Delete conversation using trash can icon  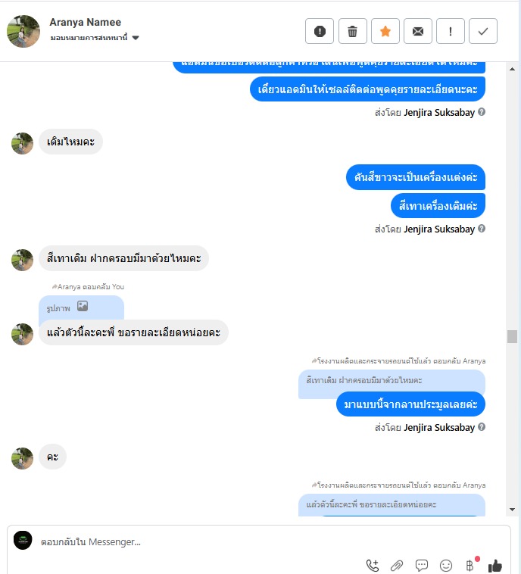(352, 31)
